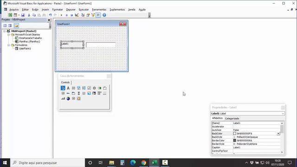
Task: Open the Formatar menu
Action: click(x=58, y=9)
